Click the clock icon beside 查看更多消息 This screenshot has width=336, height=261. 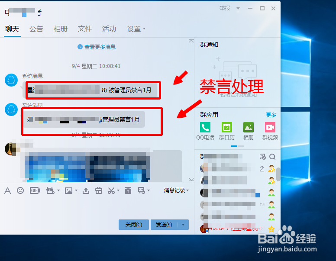click(x=80, y=47)
